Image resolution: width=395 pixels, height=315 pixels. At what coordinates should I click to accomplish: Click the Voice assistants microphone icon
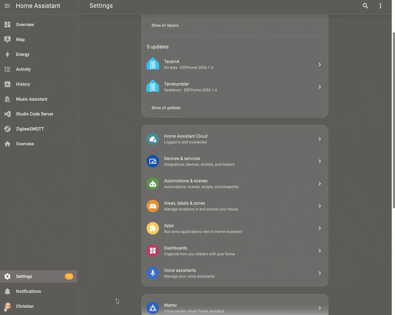[153, 273]
